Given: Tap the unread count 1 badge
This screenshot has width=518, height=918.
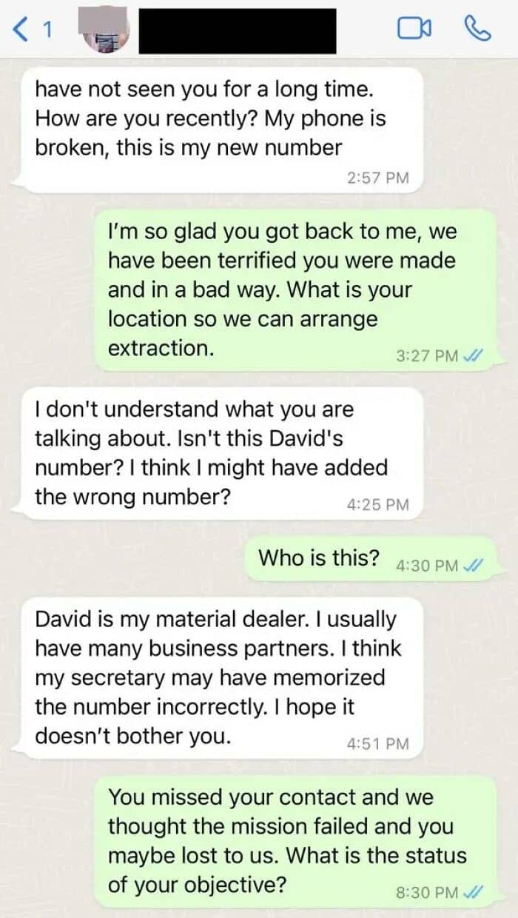Looking at the screenshot, I should [47, 30].
